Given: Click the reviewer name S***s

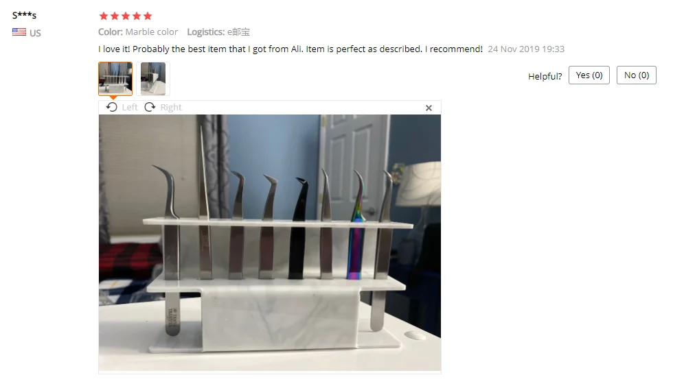Looking at the screenshot, I should (x=25, y=15).
